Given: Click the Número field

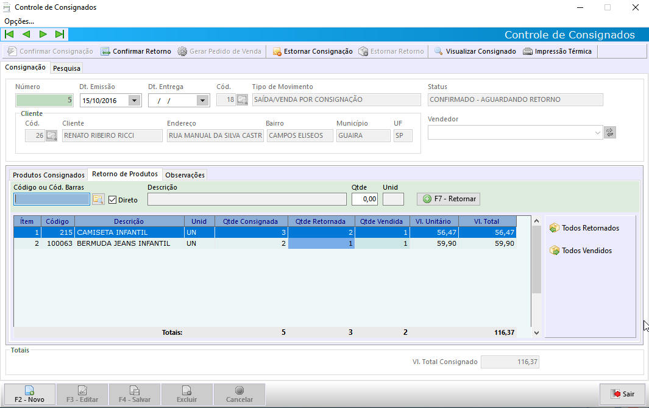Looking at the screenshot, I should coord(44,100).
